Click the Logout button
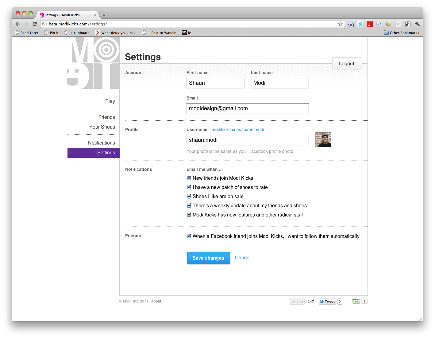This screenshot has height=338, width=435. pyautogui.click(x=347, y=63)
